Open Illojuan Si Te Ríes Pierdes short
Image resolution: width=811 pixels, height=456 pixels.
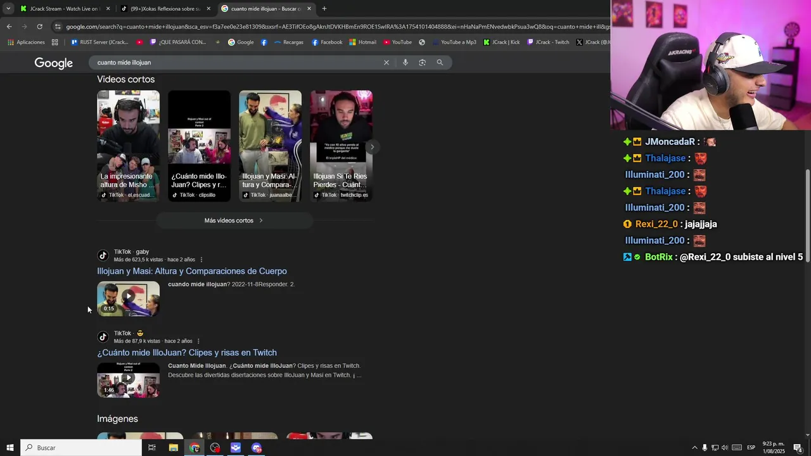(x=341, y=146)
